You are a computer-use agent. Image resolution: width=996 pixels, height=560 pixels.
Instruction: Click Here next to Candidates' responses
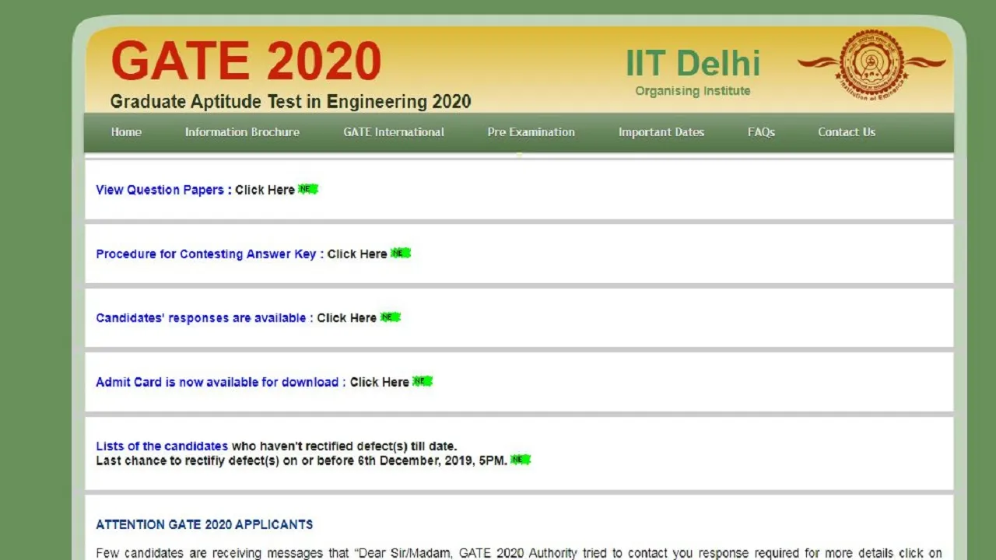tap(347, 318)
